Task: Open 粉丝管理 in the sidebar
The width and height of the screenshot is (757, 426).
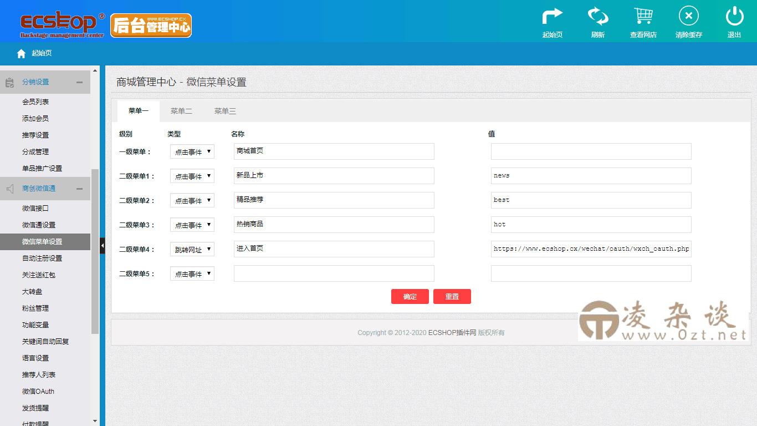Action: point(35,308)
